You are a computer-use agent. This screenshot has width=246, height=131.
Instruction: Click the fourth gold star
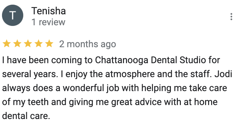pos(39,44)
